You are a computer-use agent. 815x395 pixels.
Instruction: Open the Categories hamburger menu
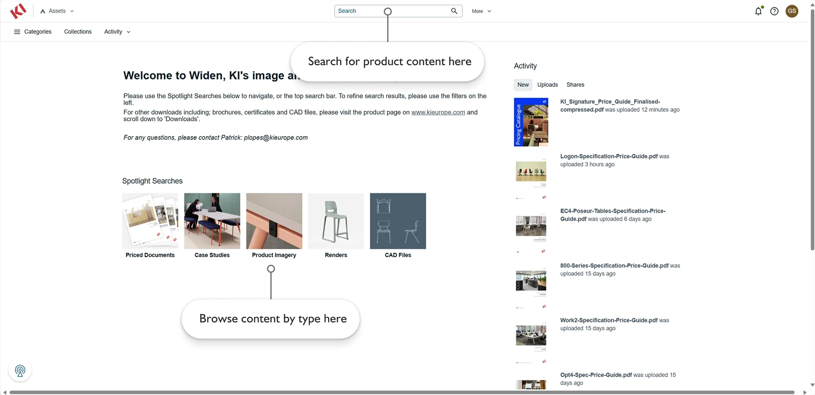tap(33, 32)
